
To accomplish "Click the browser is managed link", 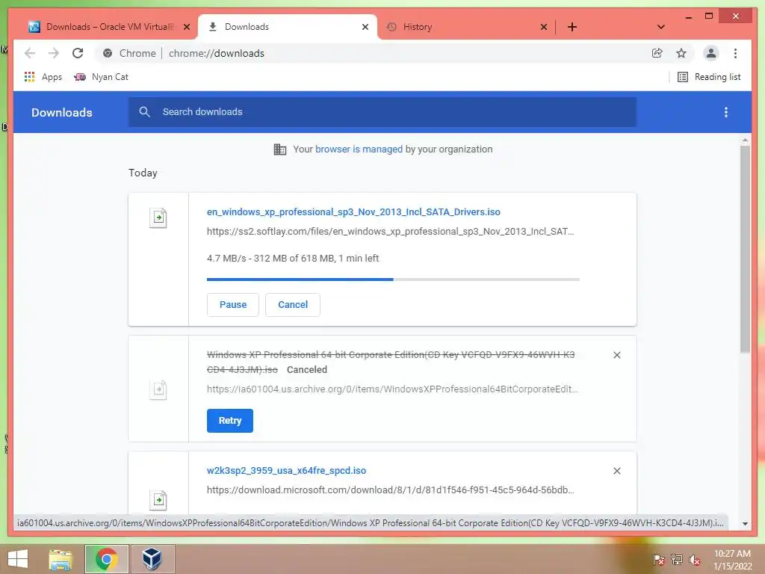I will pos(359,149).
